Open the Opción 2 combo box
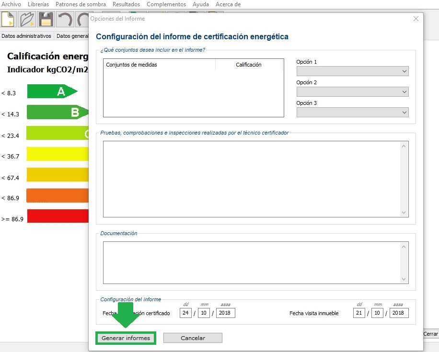Screen dimensions: 439x352 coord(352,92)
